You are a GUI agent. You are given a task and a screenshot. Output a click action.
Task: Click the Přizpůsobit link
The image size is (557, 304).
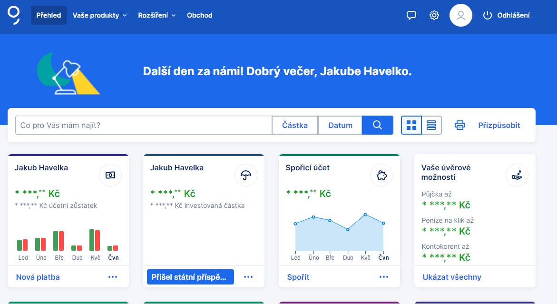[x=499, y=125]
